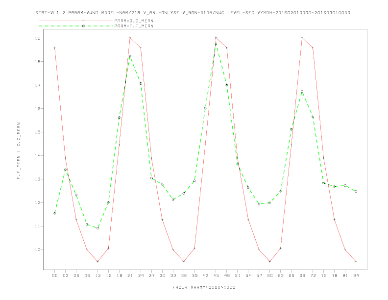Click x-axis forecast hour label 36
This screenshot has width=388, height=300.
point(184,275)
